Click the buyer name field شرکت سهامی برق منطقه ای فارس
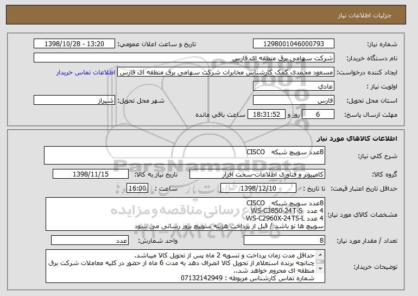 pyautogui.click(x=184, y=58)
